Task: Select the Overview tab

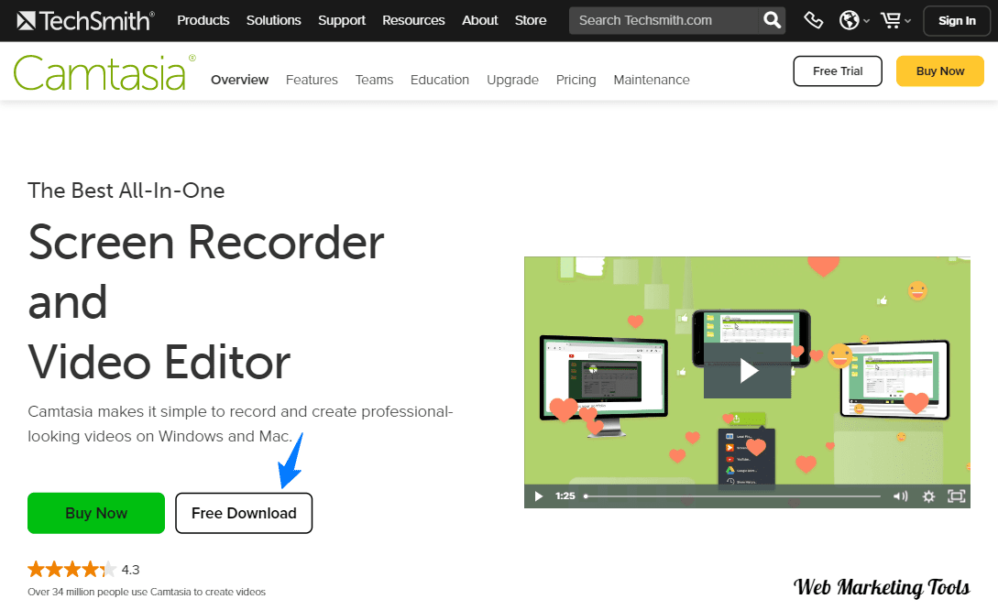Action: [240, 80]
